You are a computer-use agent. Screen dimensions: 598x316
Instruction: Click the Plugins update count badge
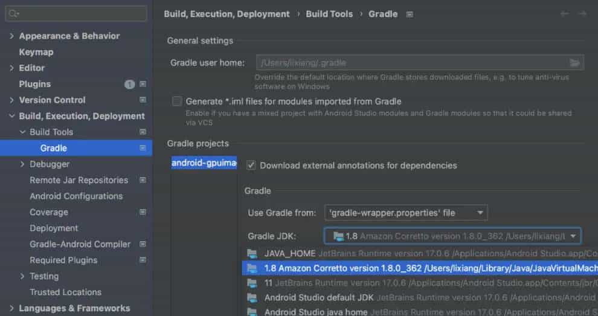coord(130,85)
